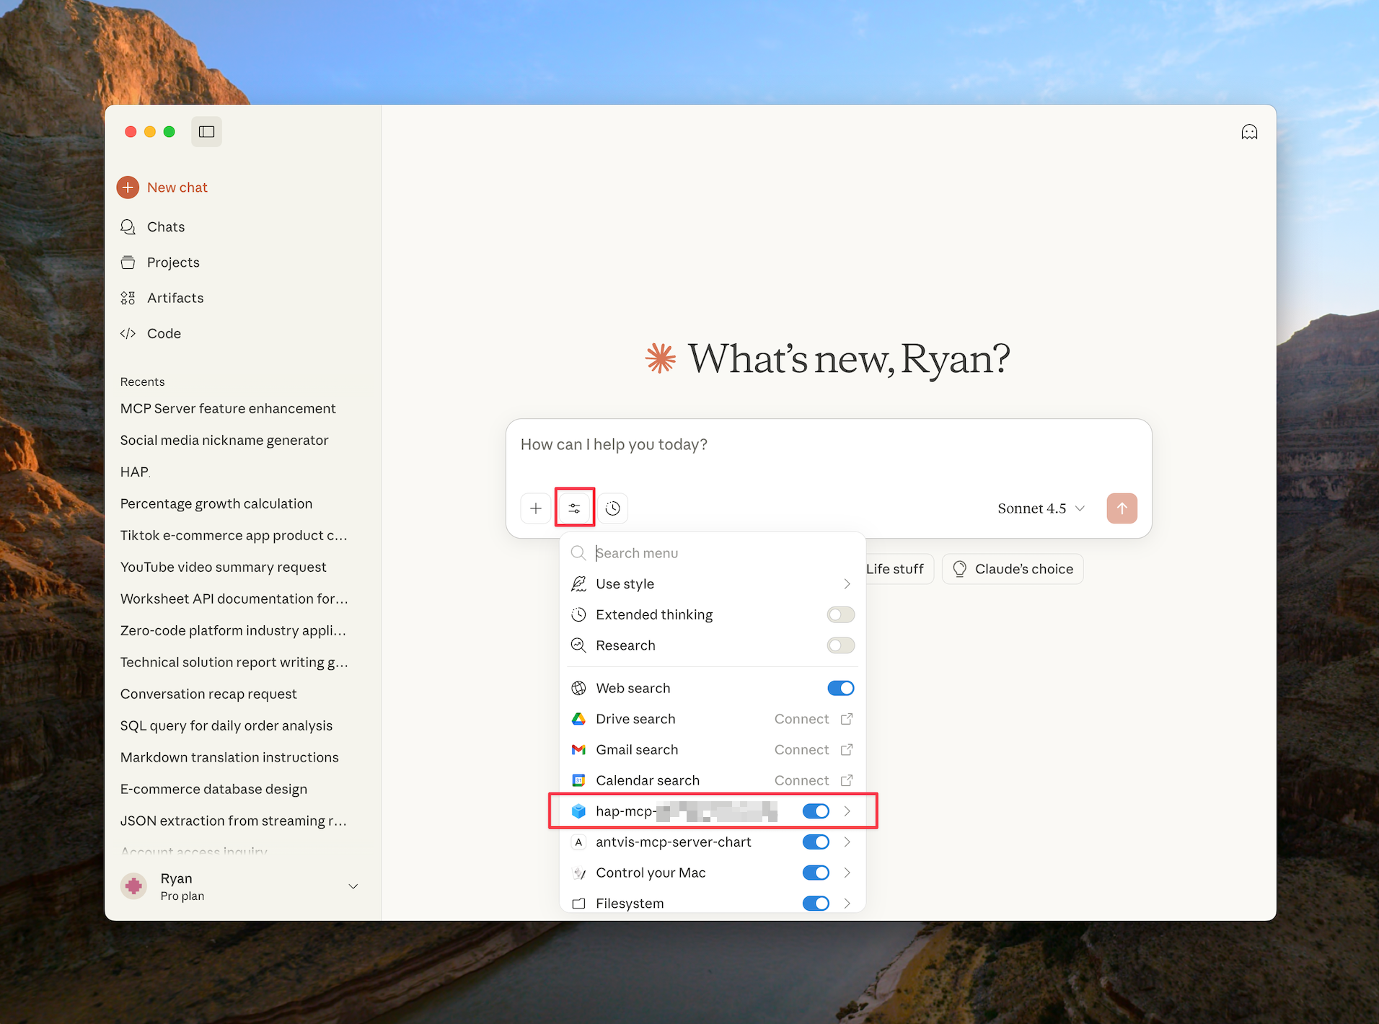Click the sidebar toggle icon
1379x1024 pixels.
tap(206, 131)
